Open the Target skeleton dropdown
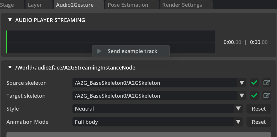The height and width of the screenshot is (137, 277). click(x=241, y=96)
